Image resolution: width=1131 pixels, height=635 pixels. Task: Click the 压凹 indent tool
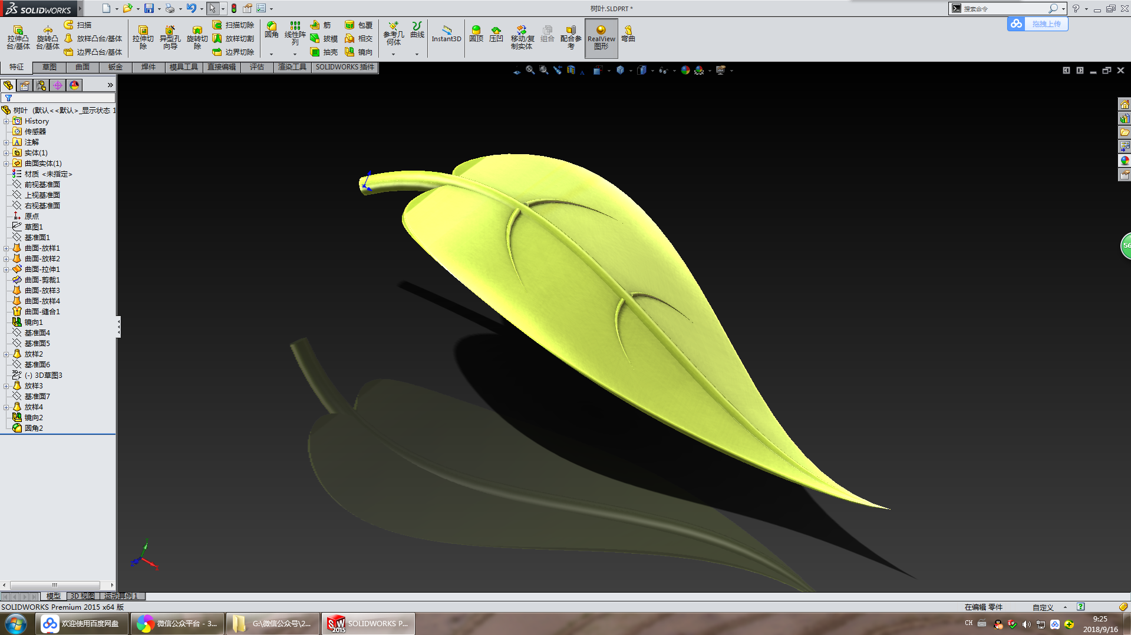point(496,34)
